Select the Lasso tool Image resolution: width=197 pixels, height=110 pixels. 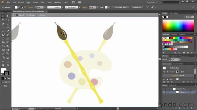pyautogui.click(x=8, y=20)
